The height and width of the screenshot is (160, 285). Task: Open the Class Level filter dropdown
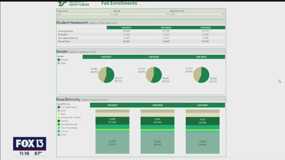click(x=85, y=14)
